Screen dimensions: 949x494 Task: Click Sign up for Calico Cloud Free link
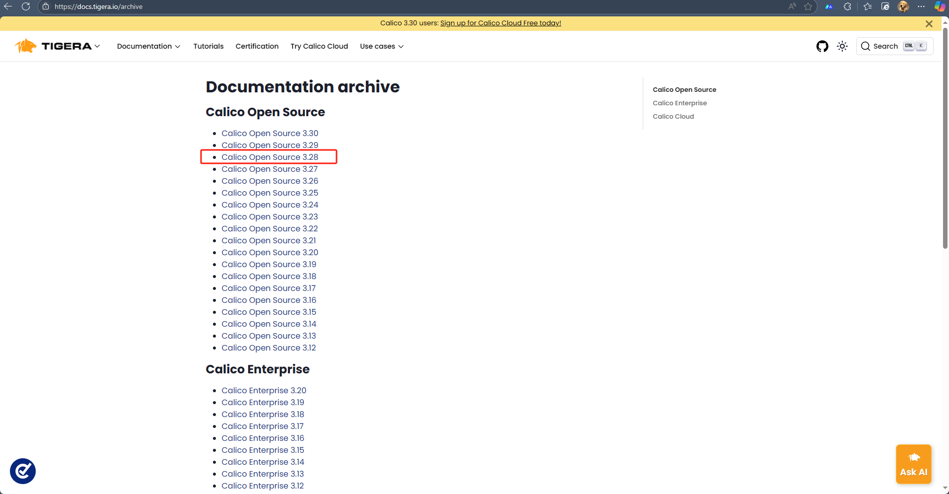[500, 23]
